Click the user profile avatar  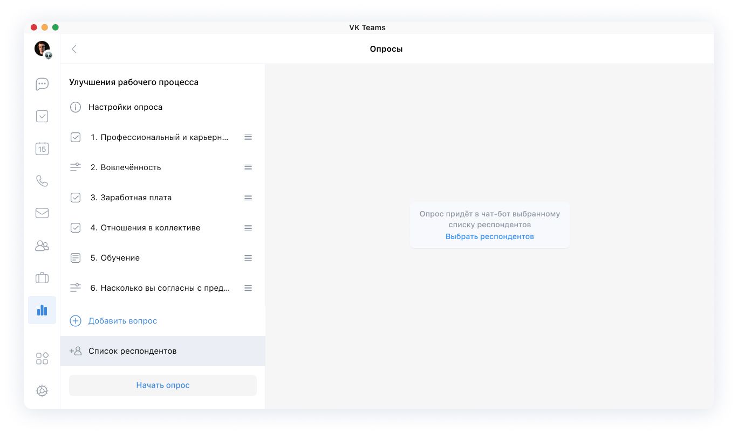coord(42,49)
